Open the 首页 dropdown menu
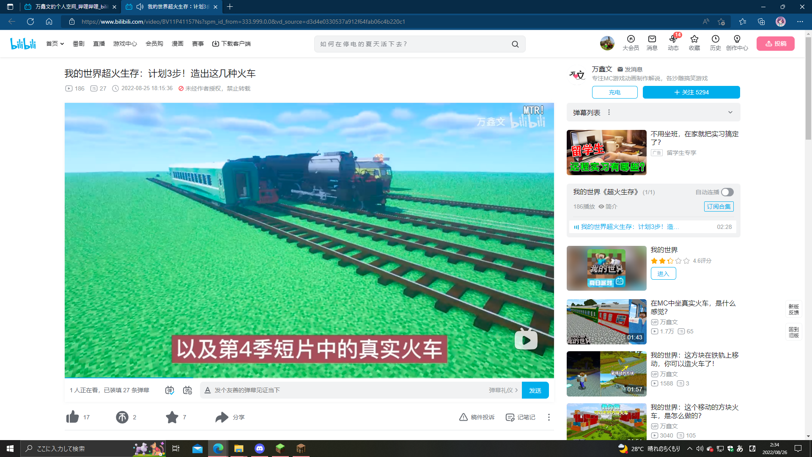 (x=55, y=44)
